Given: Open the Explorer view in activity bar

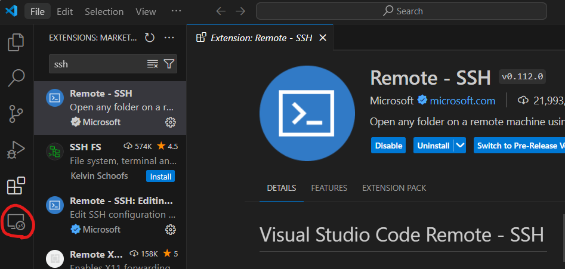Looking at the screenshot, I should point(16,42).
